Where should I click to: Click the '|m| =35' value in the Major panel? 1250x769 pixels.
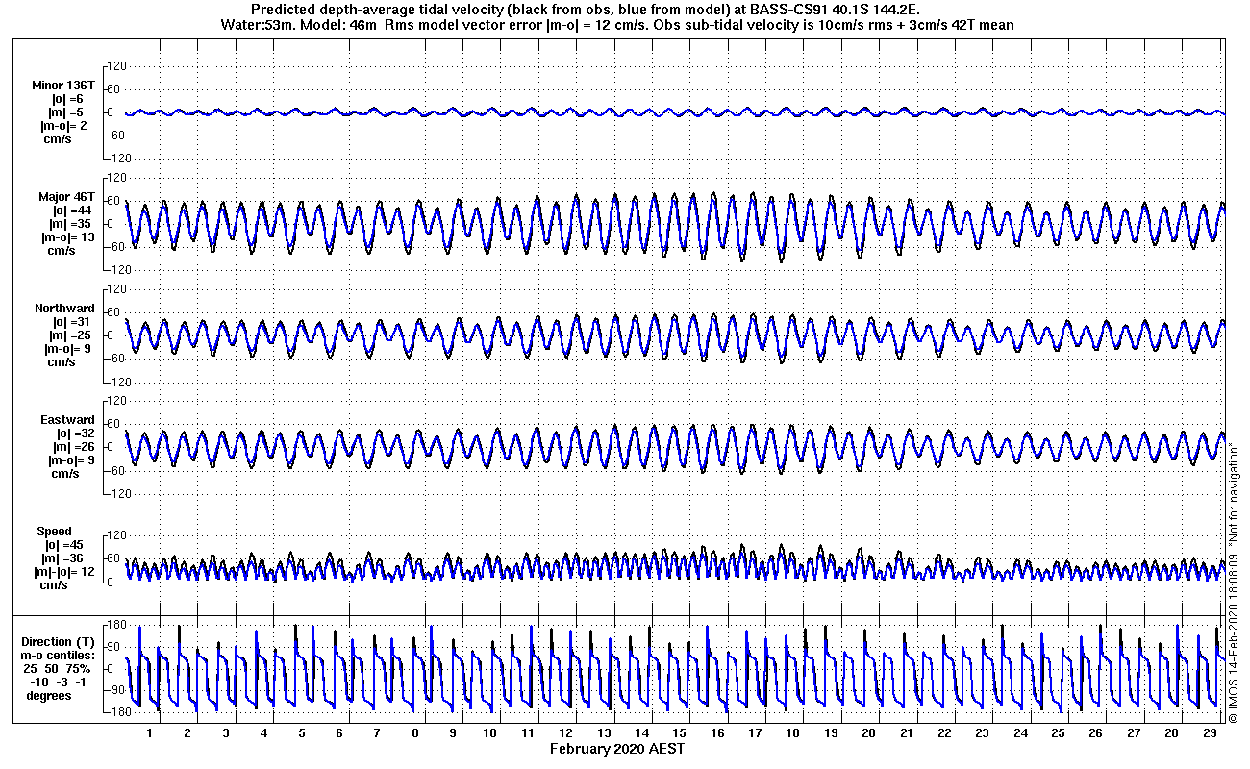click(72, 224)
